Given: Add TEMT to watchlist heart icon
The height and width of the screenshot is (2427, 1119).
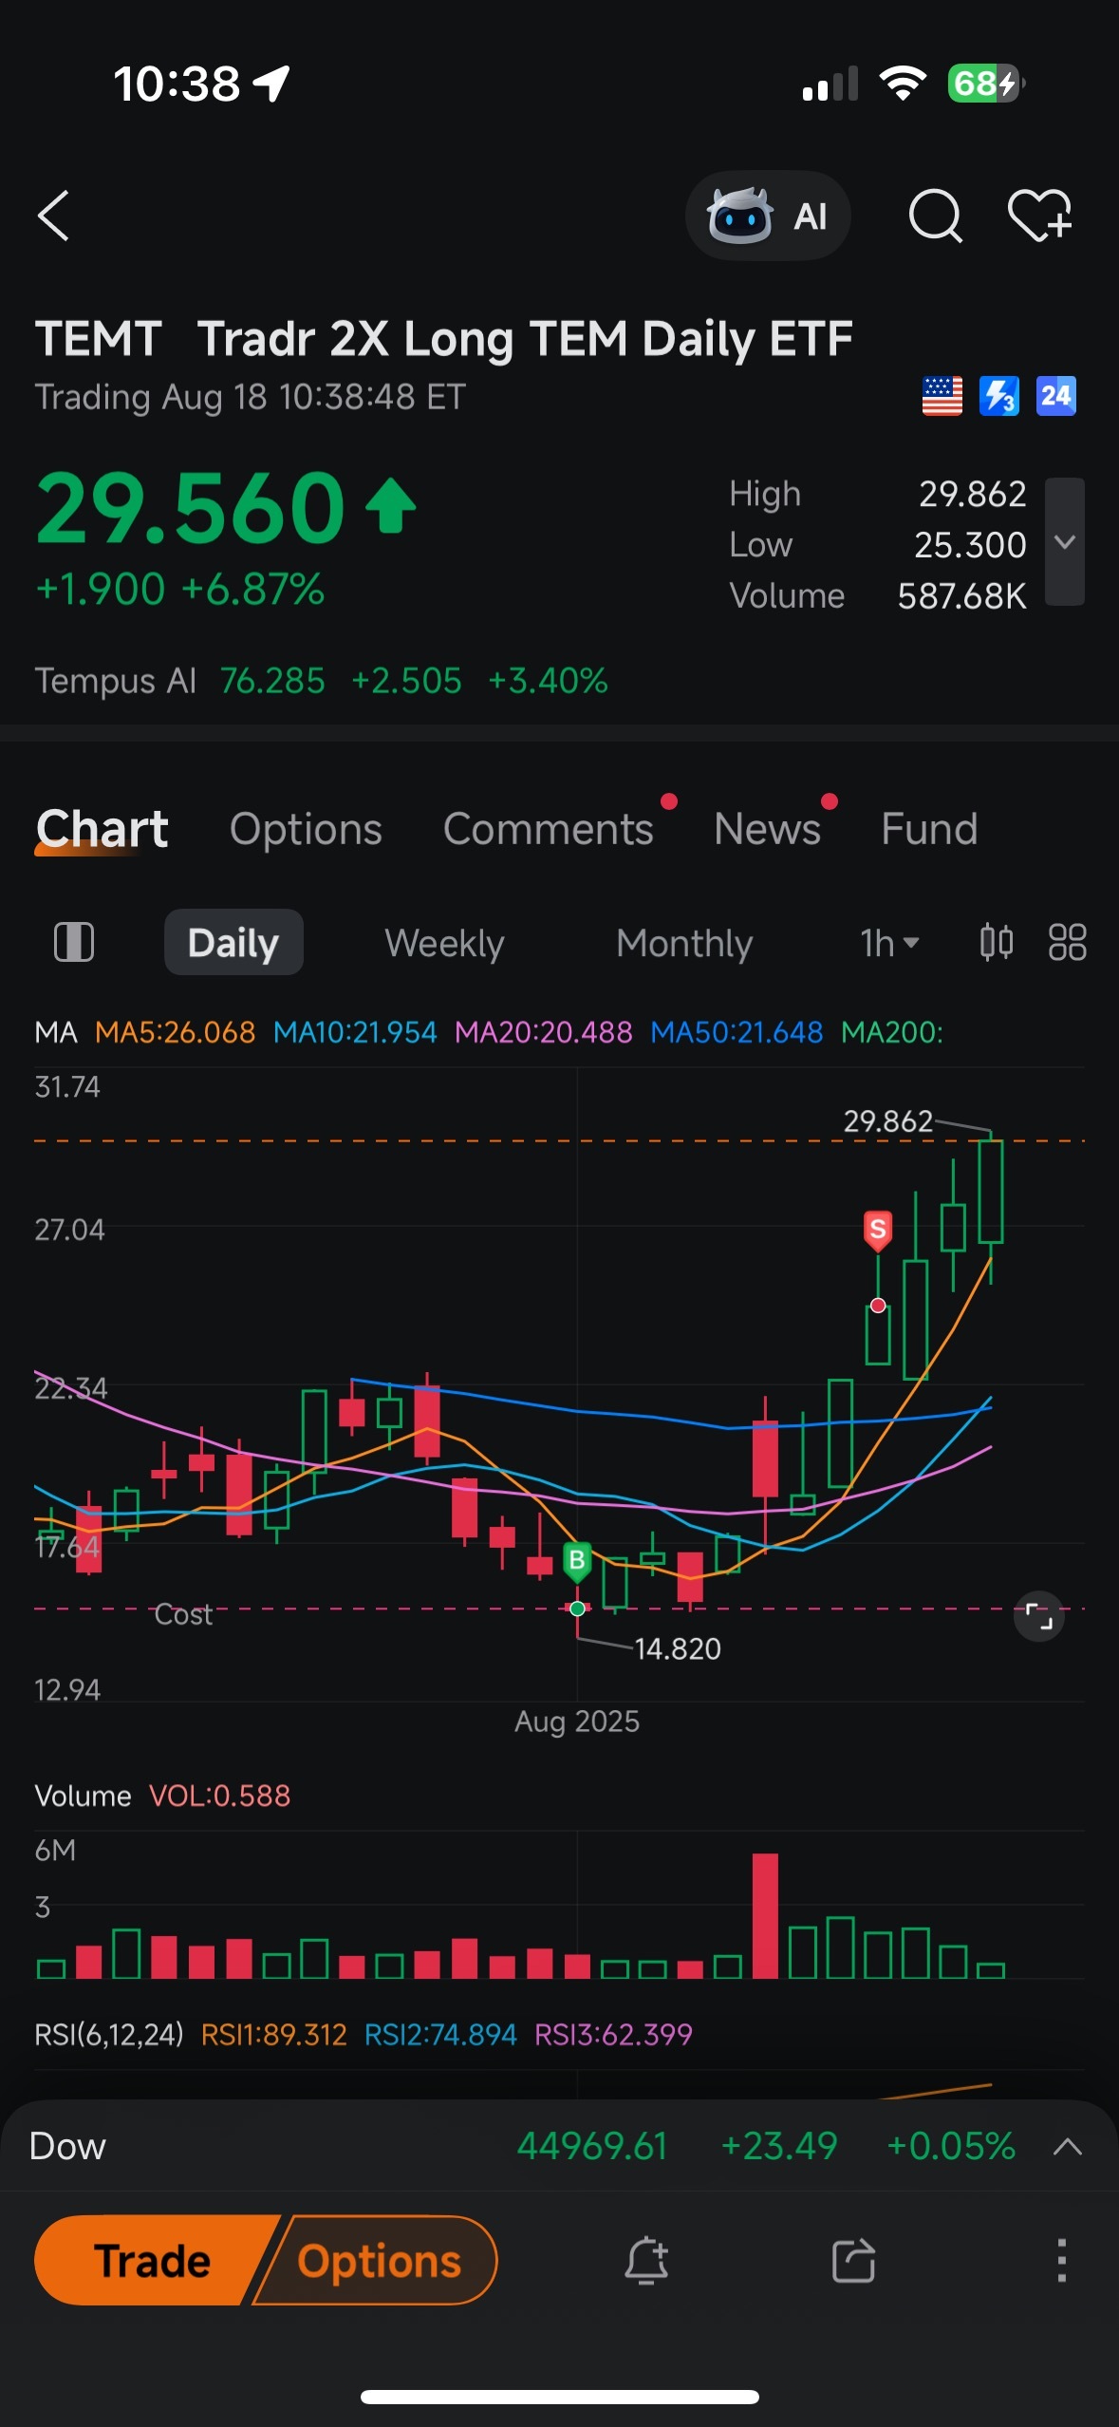Looking at the screenshot, I should [1040, 216].
